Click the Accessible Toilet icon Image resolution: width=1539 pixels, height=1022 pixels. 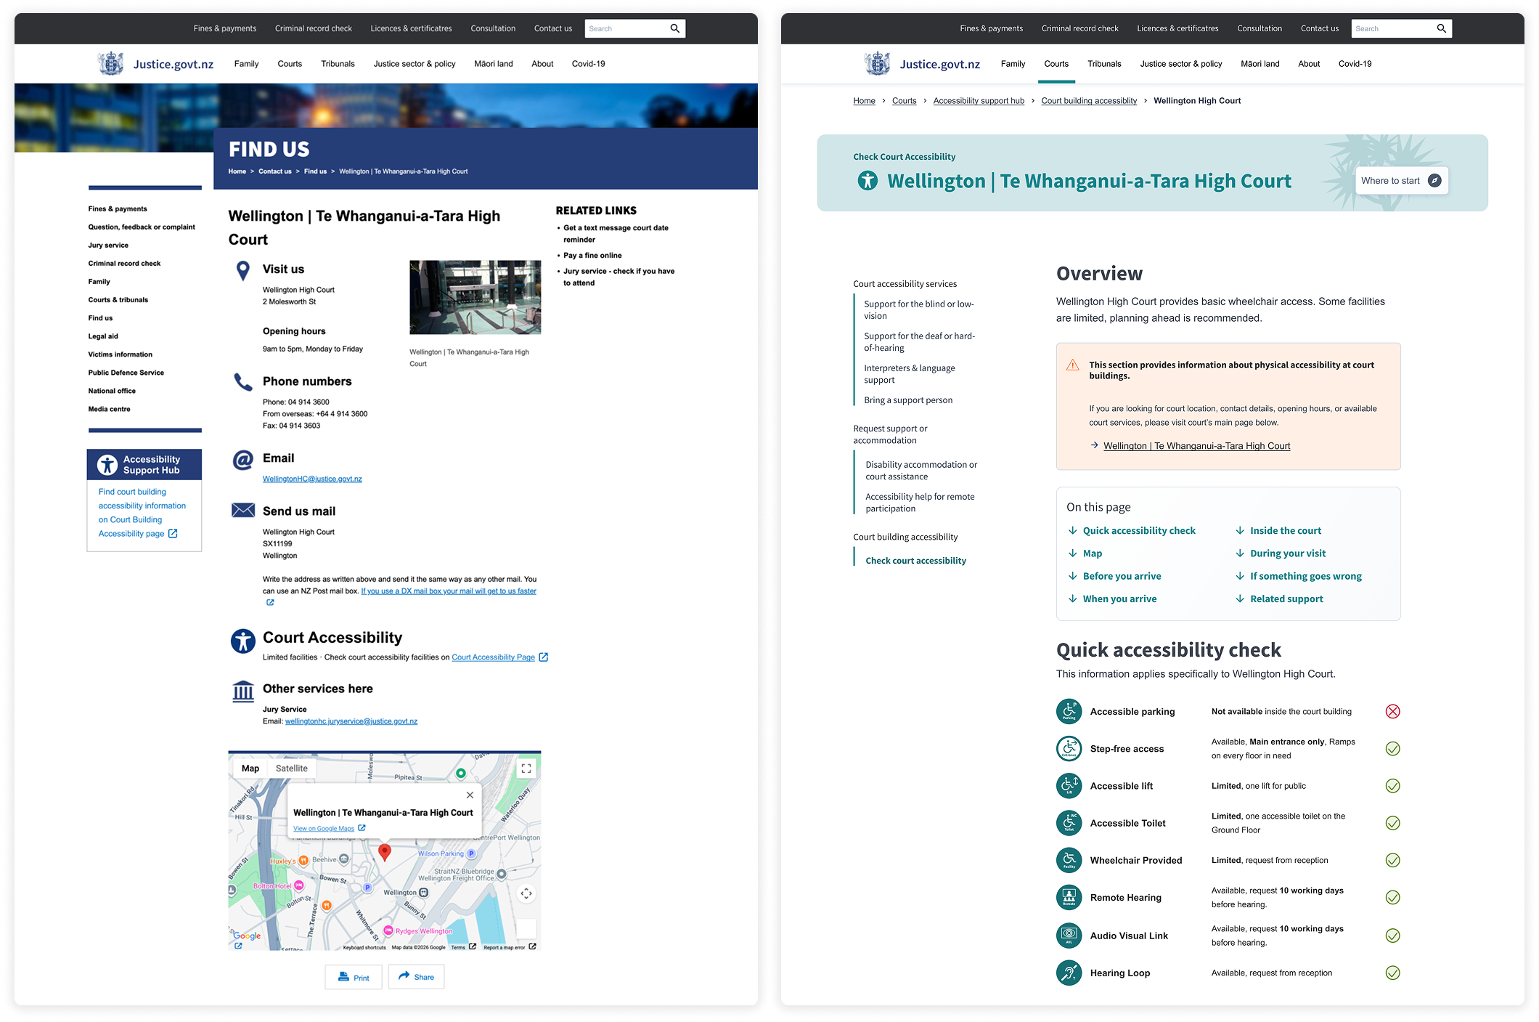[1069, 823]
